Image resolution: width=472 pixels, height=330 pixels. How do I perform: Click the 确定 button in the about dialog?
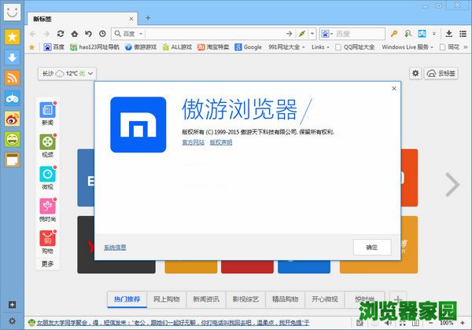pos(372,247)
